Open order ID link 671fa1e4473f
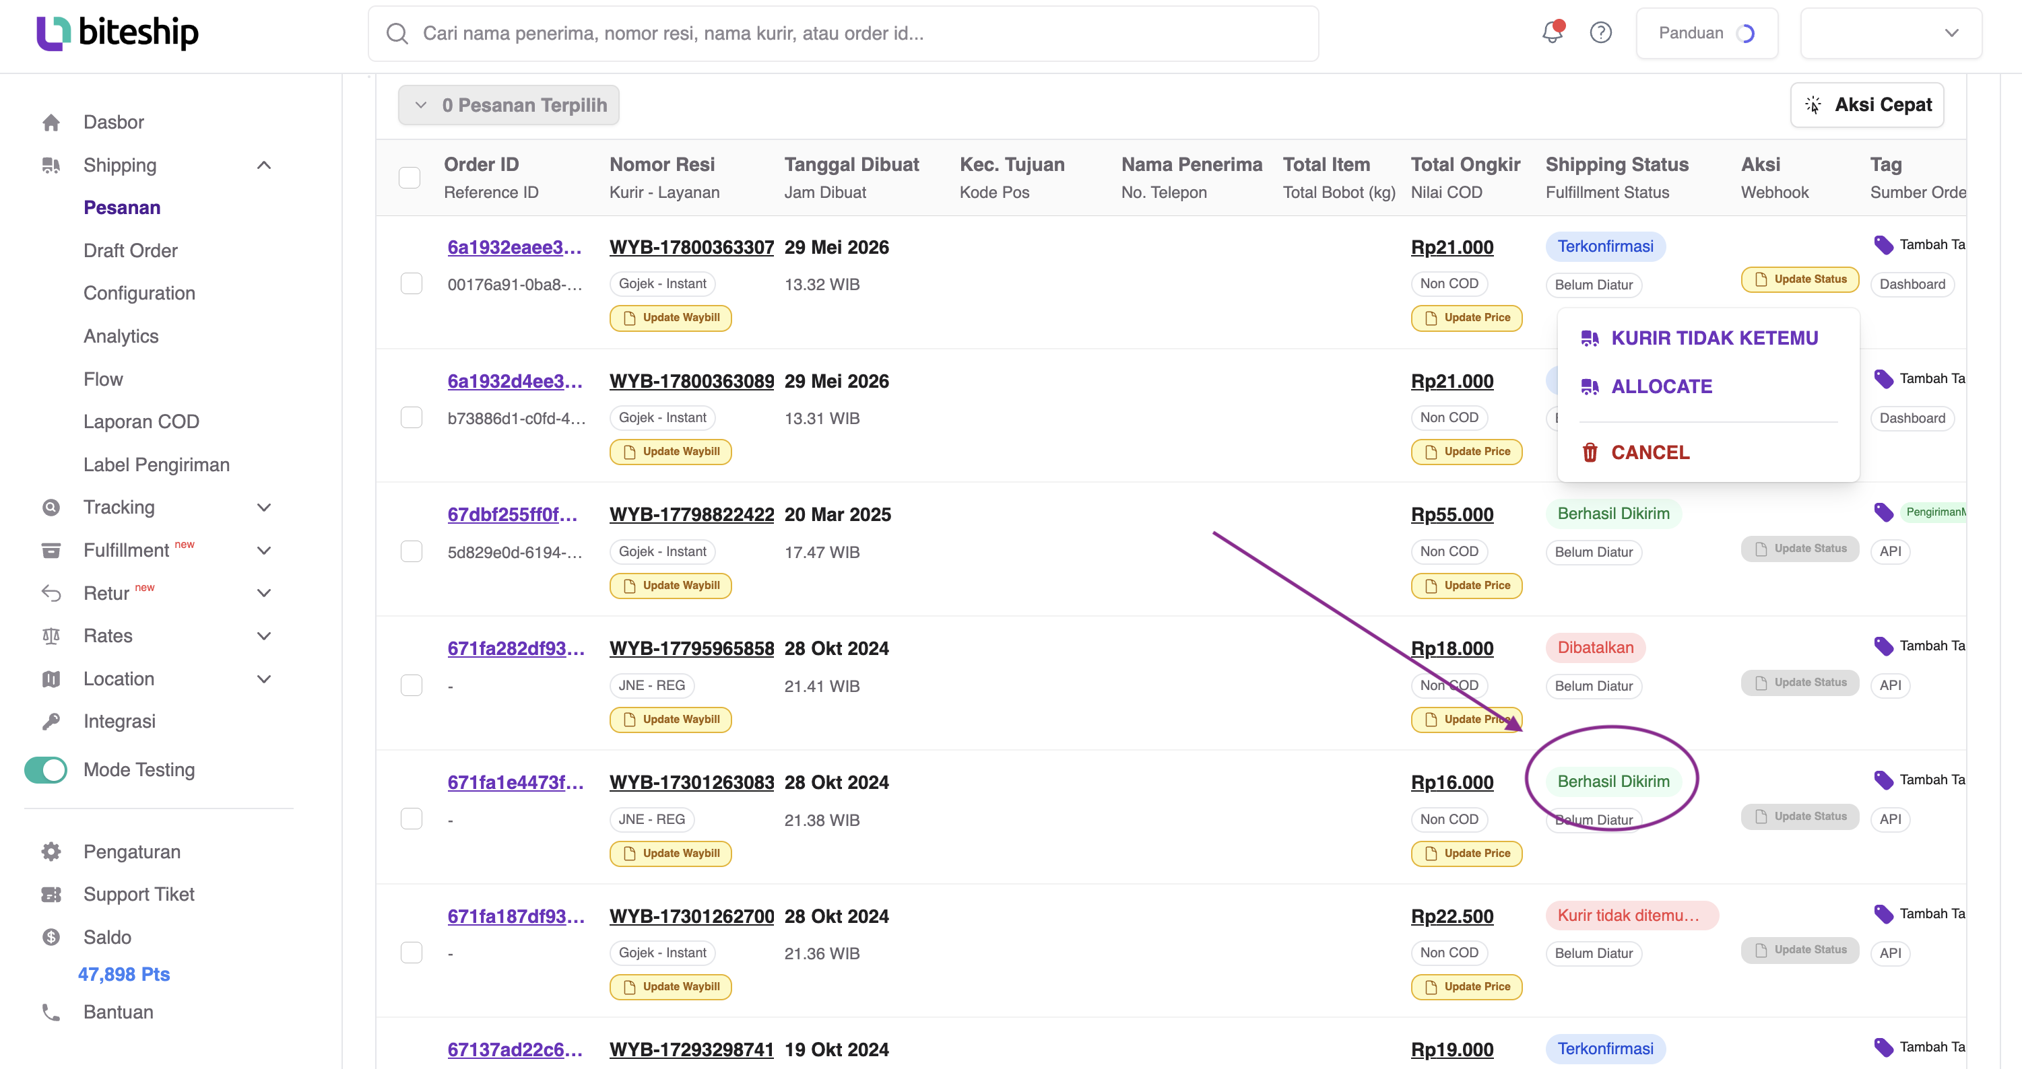Image resolution: width=2022 pixels, height=1069 pixels. pyautogui.click(x=516, y=783)
